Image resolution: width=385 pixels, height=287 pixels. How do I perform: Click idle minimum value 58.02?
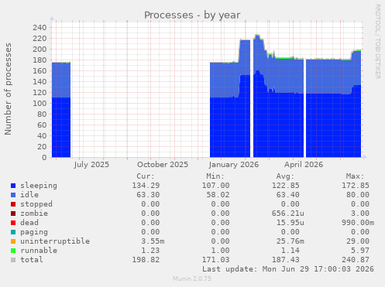click(x=218, y=195)
